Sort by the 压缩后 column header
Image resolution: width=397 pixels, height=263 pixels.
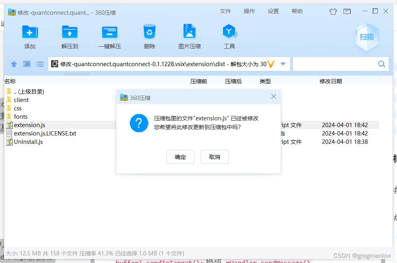tap(233, 81)
